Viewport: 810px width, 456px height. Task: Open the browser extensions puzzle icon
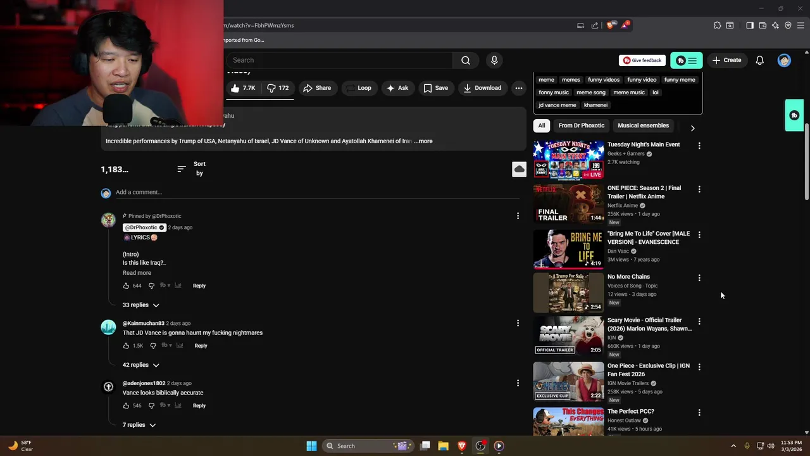[x=717, y=25]
